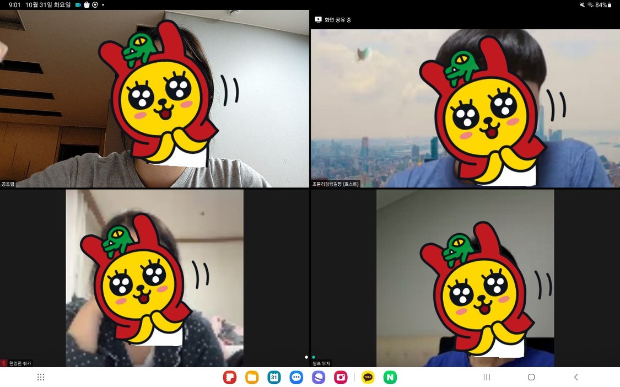Open the Camera app in the taskbar
Viewport: 620px width, 387px height.
tap(341, 377)
